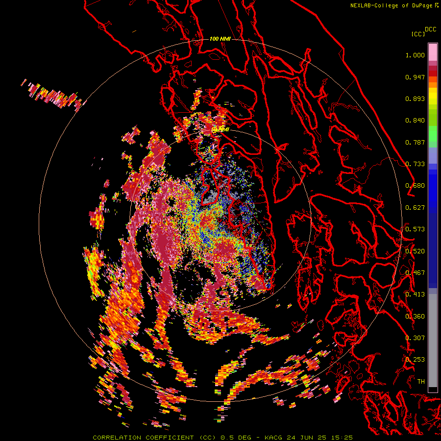441x441 pixels.
Task: Select the 0.467 color scale value
Action: coord(415,272)
